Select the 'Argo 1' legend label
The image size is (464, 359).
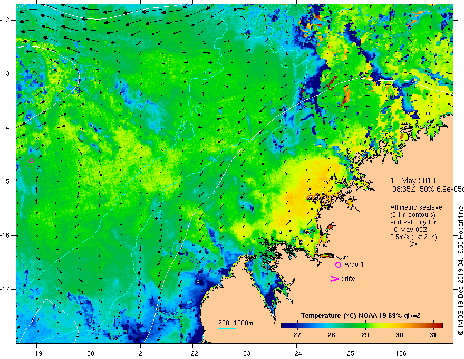point(354,264)
